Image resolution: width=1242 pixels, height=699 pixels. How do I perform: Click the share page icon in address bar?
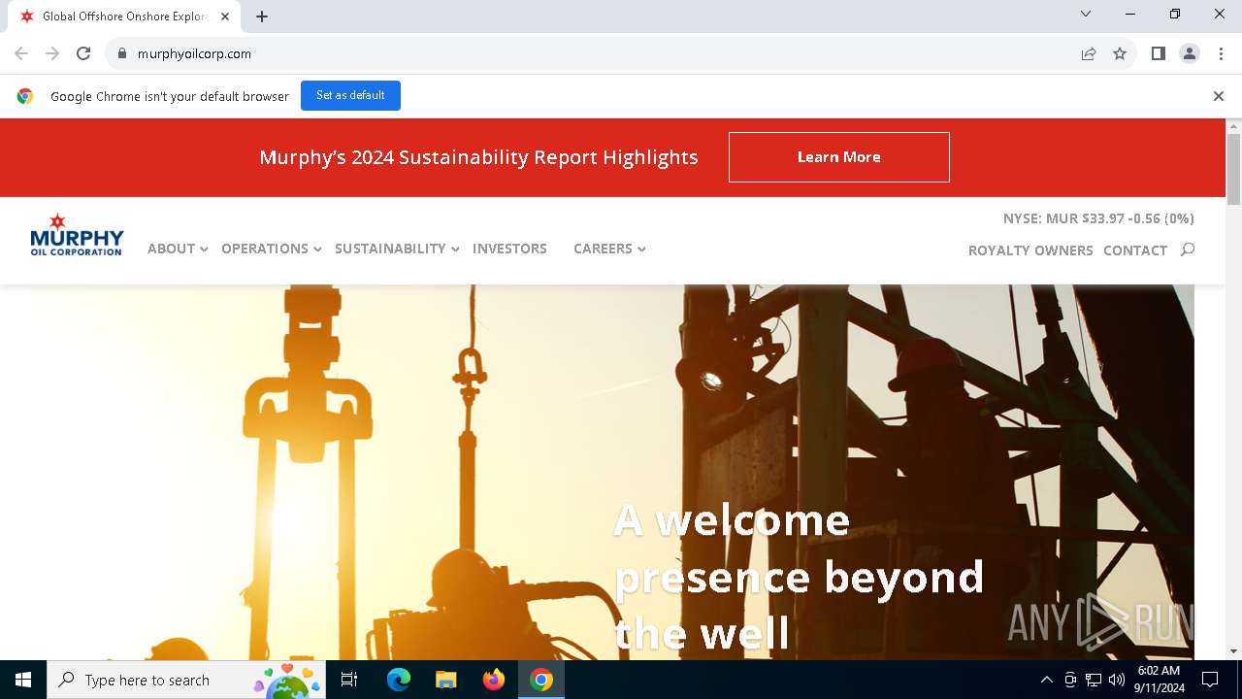tap(1089, 53)
